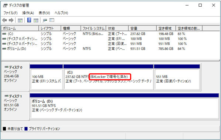Image resolution: width=221 pixels, height=140 pixels.
Task: Click the Disk Management title bar icon
Action: (x=5, y=5)
